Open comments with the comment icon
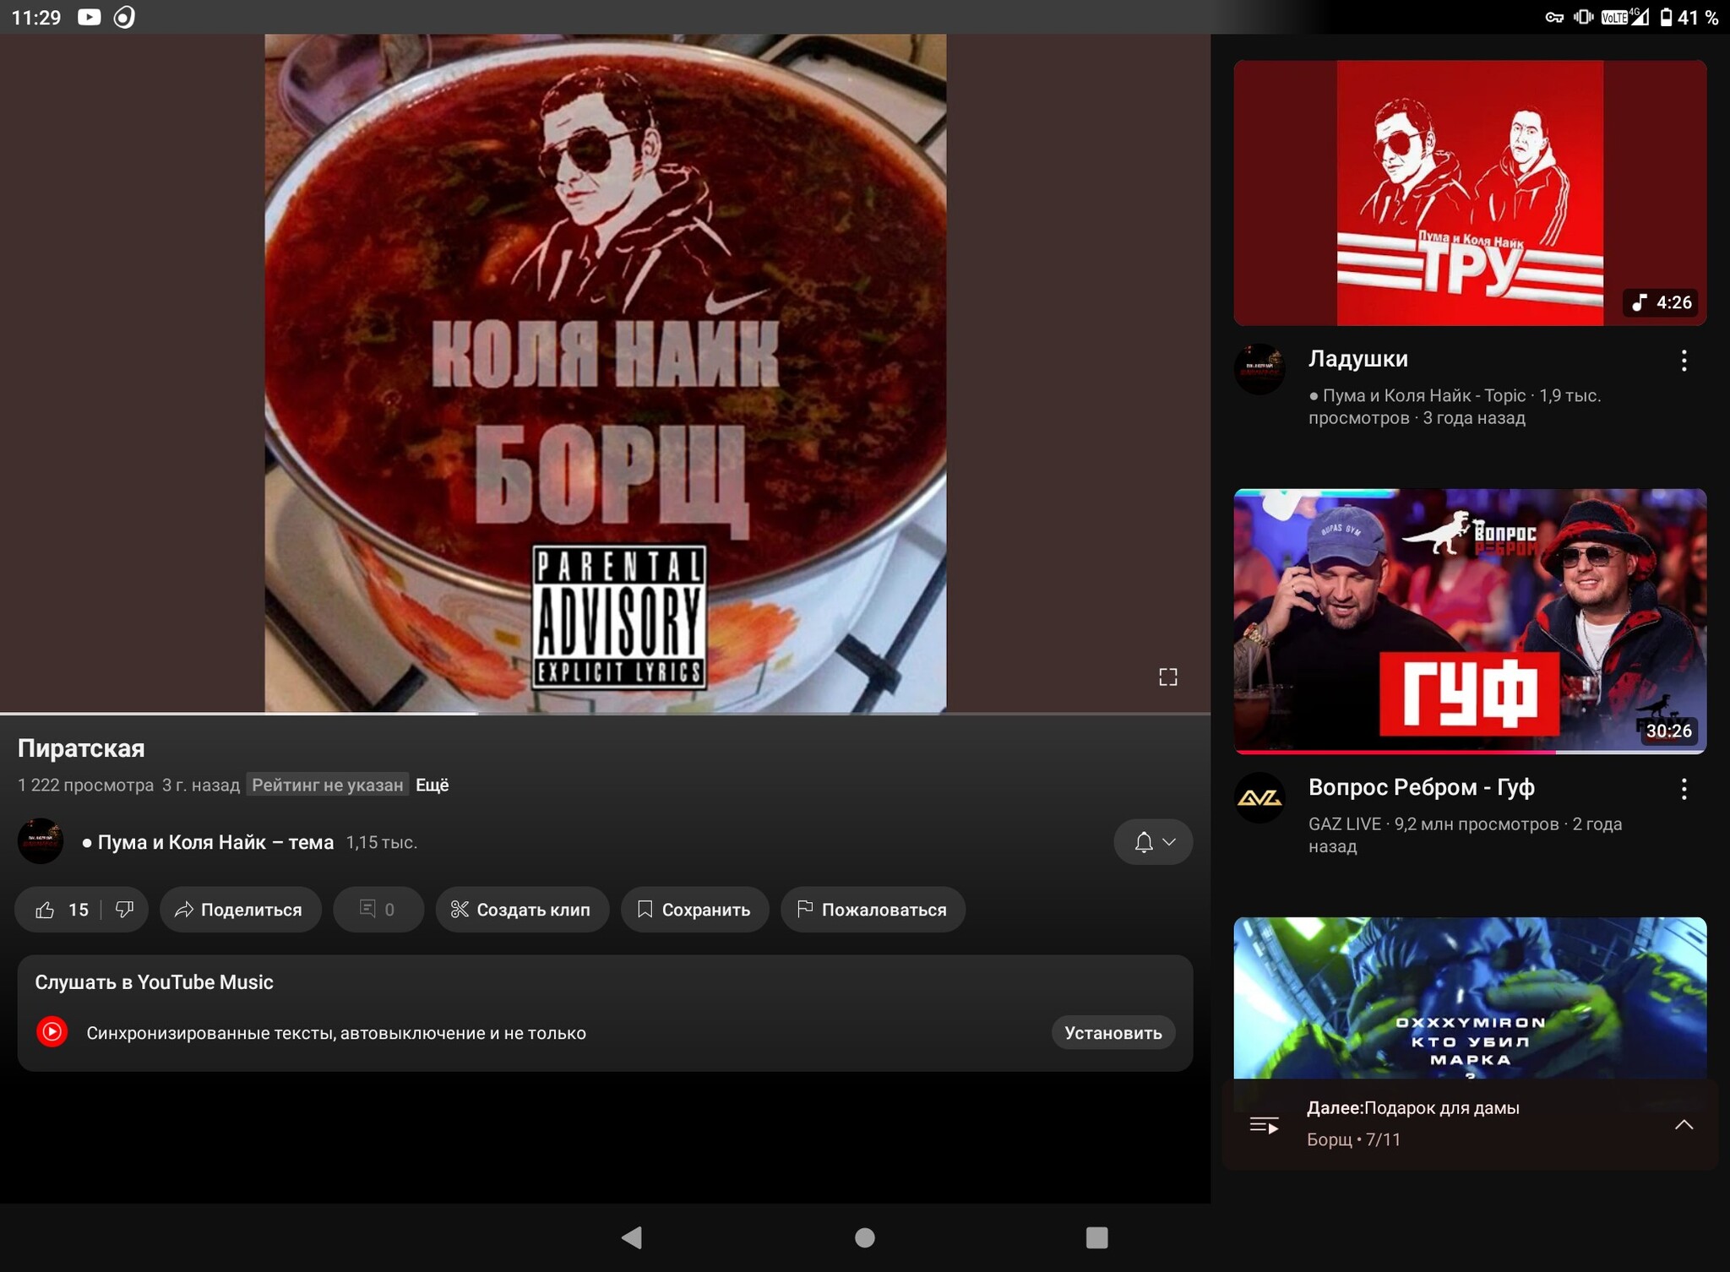1730x1272 pixels. [378, 910]
